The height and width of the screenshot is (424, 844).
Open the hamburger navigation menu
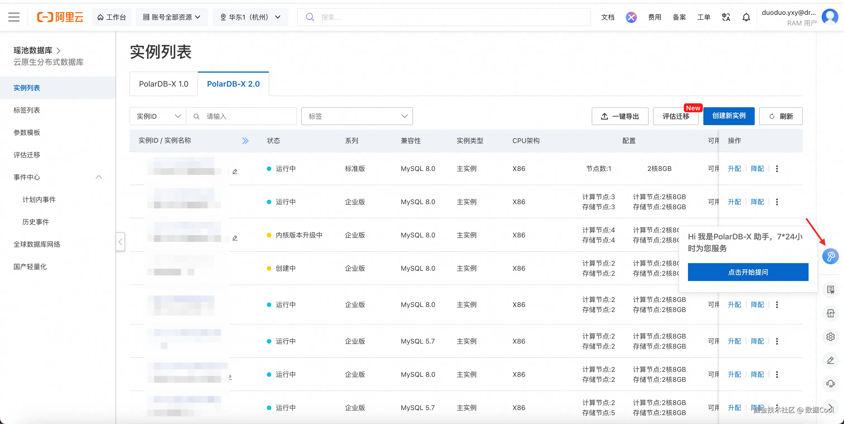14,17
